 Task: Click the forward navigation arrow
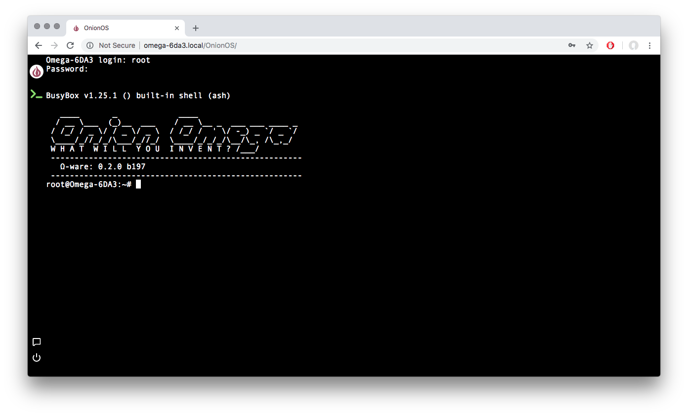coord(54,45)
